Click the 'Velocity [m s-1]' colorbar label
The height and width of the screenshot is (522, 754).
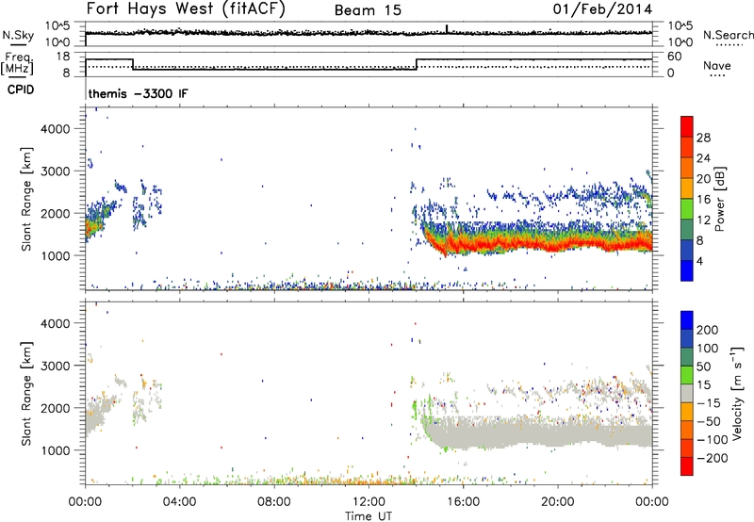coord(736,393)
